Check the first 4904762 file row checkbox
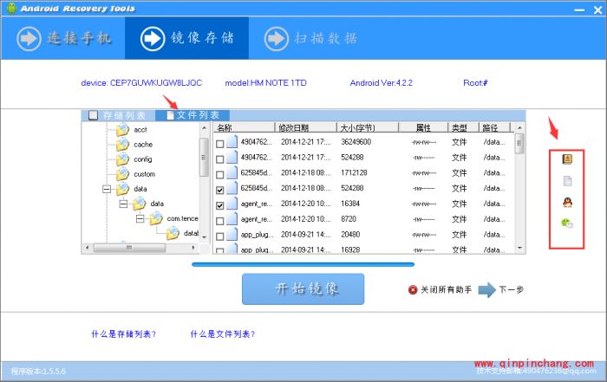Image resolution: width=607 pixels, height=382 pixels. [220, 142]
